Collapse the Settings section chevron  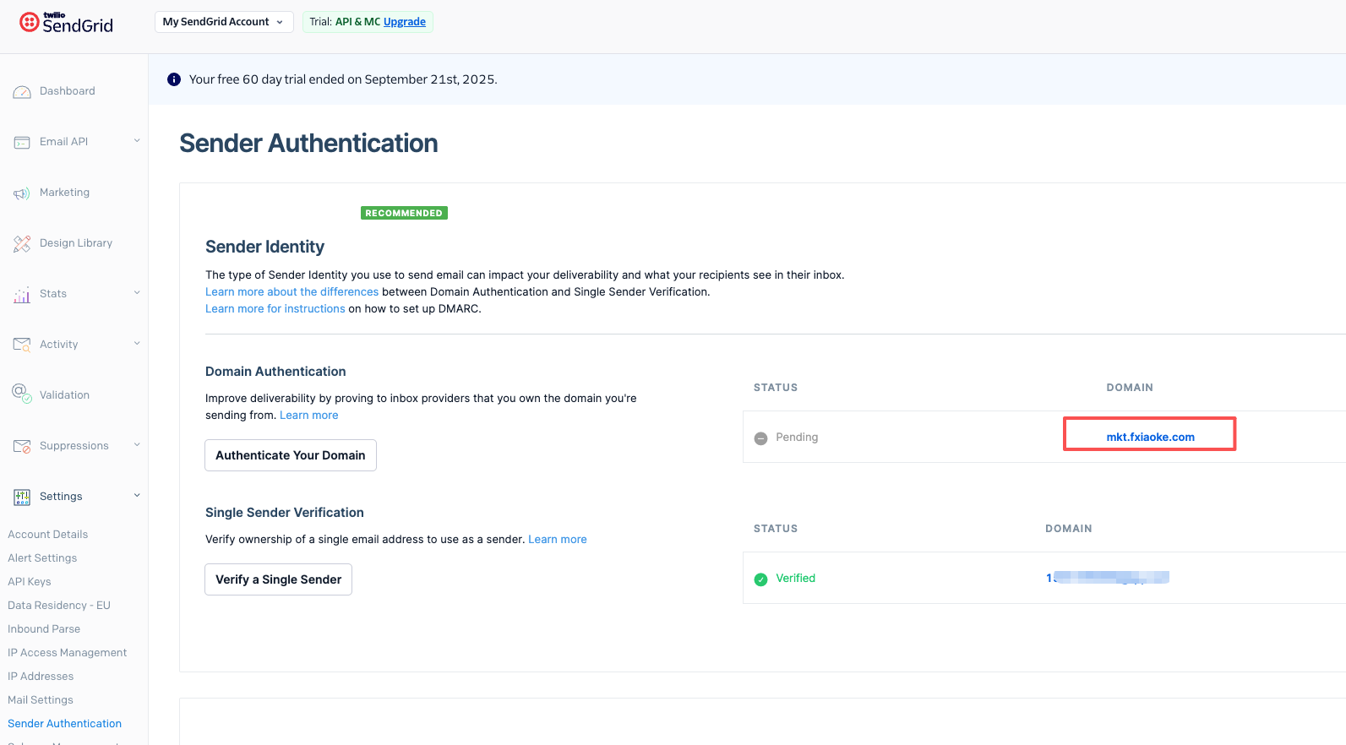pos(137,496)
